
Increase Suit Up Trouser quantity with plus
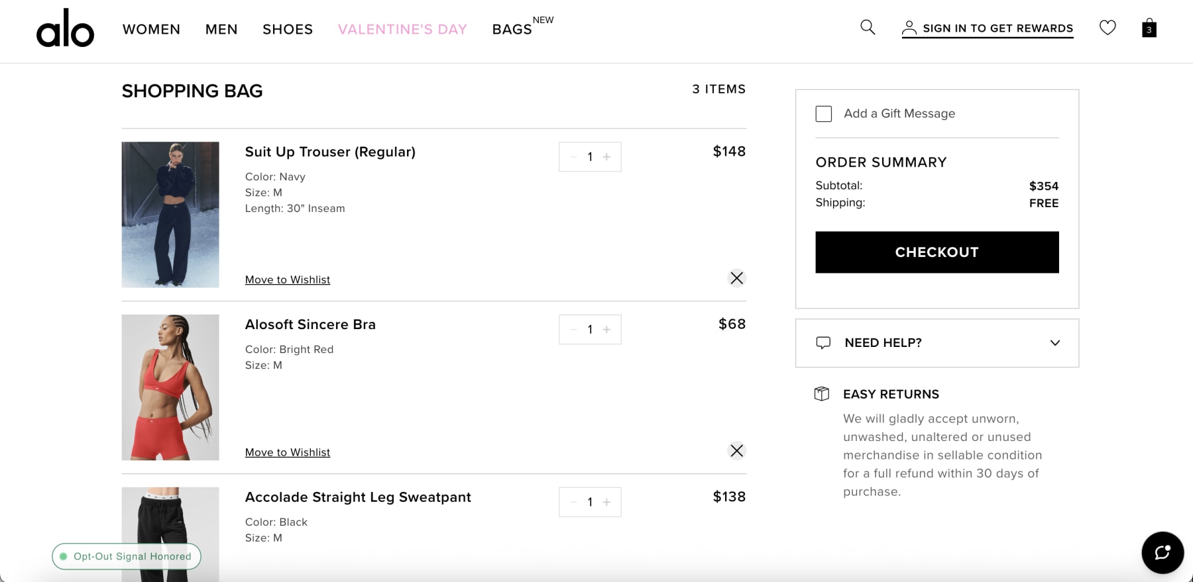tap(606, 157)
